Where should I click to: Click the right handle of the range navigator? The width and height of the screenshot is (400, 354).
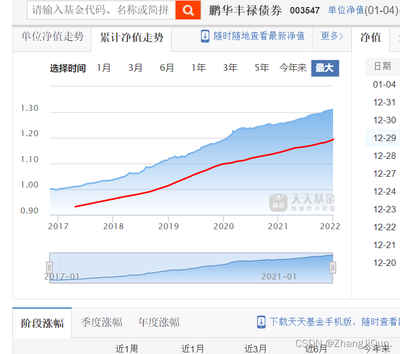[333, 268]
